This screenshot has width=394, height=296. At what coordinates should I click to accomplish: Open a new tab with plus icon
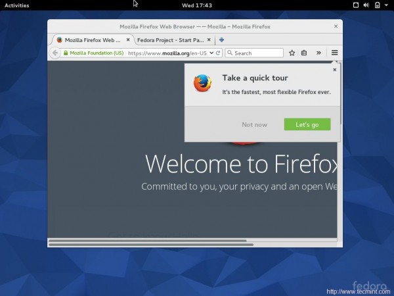pos(221,39)
